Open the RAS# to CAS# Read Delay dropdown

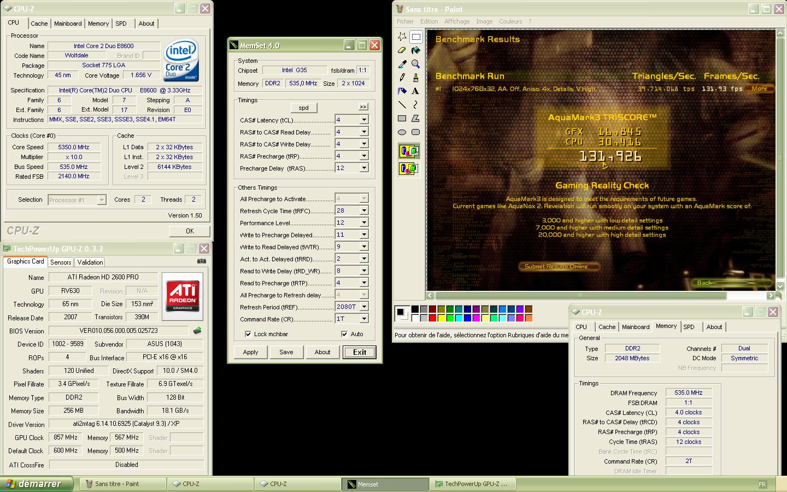point(363,132)
